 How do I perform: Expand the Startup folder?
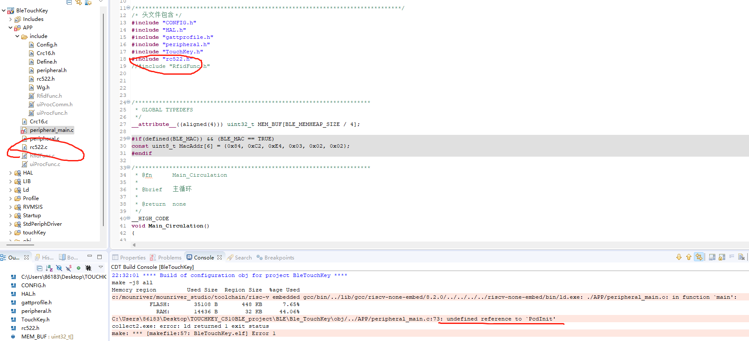click(11, 215)
